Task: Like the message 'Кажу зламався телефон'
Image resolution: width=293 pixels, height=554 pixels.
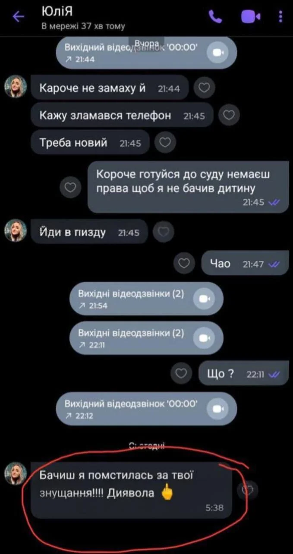Action: tap(230, 115)
